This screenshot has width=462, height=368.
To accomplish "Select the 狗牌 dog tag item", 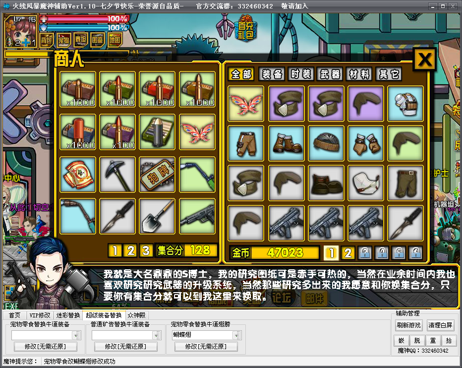I will (x=157, y=175).
